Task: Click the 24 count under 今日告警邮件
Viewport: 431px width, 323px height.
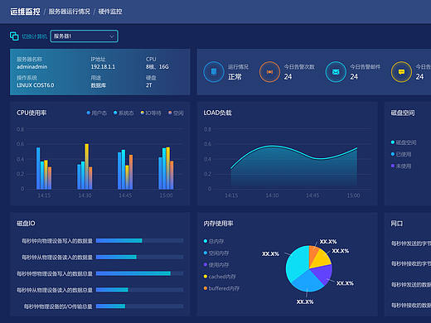Action: (x=354, y=77)
